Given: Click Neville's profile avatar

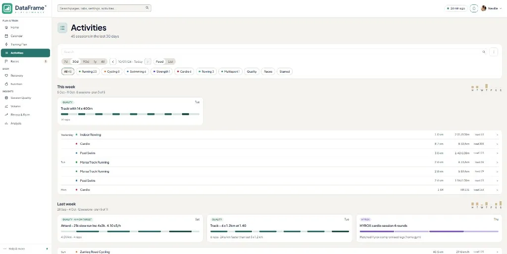Looking at the screenshot, I should click(x=484, y=8).
